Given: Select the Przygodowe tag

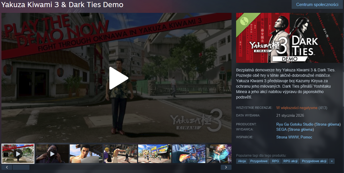Looking at the screenshot, I should pos(259,161).
